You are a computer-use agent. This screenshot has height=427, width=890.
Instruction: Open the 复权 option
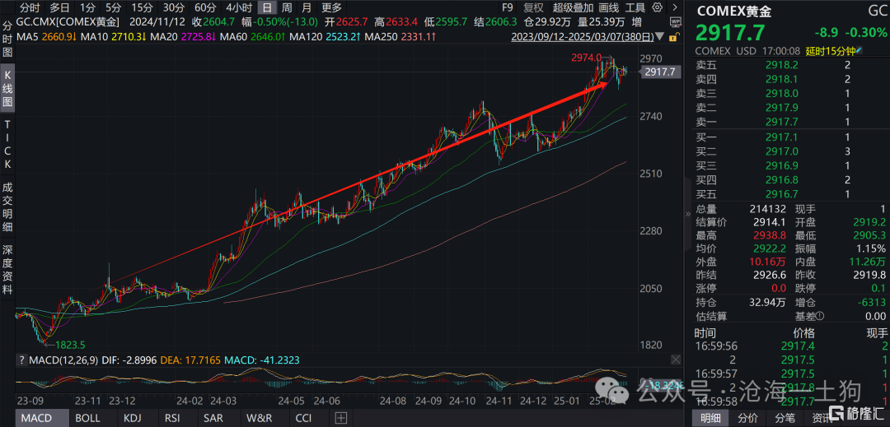pos(533,7)
